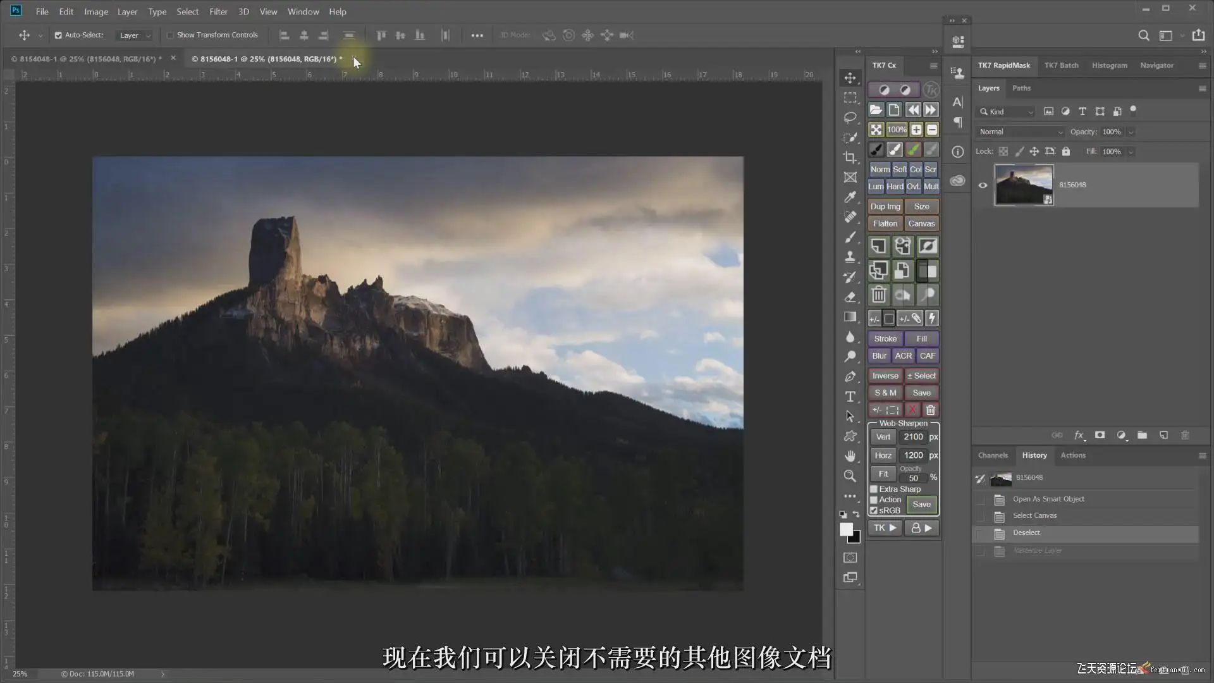Click the foreground color swatch

pyautogui.click(x=845, y=529)
